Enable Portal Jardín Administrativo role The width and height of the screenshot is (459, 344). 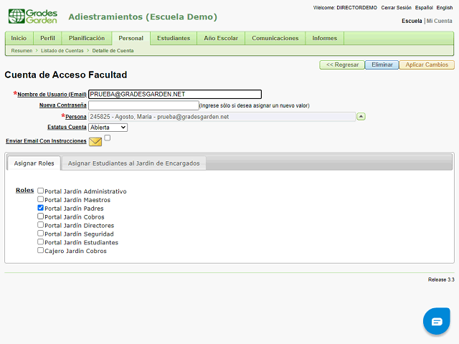coord(41,191)
